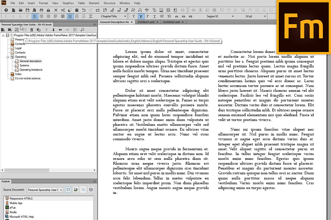331x220 pixels.
Task: Open the ChapterTitle paragraph format dropdown
Action: (x=125, y=16)
